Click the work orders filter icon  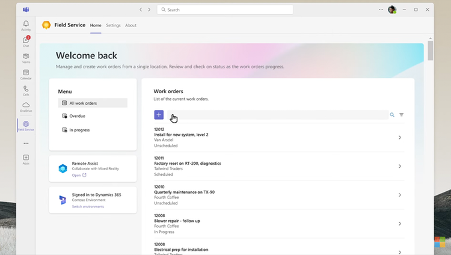tap(402, 115)
